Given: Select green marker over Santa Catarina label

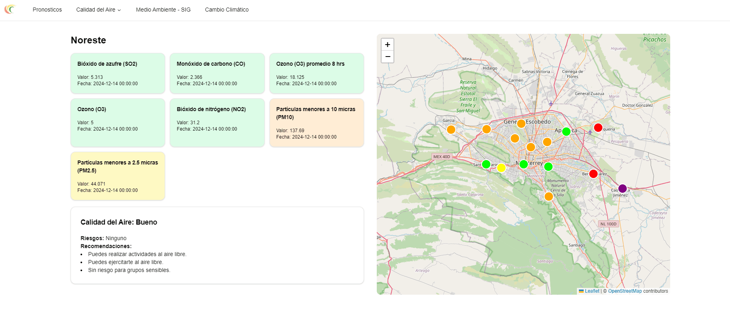Looking at the screenshot, I should pyautogui.click(x=486, y=164).
